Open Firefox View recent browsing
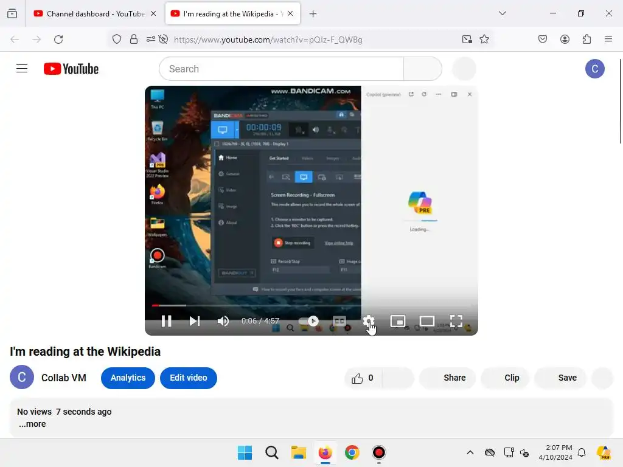The height and width of the screenshot is (467, 623). click(12, 13)
